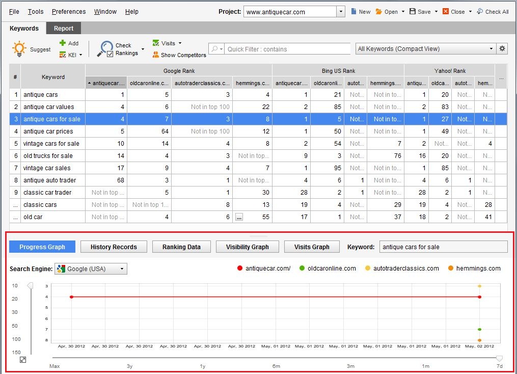Click the Google logo icon in the Search Engine box
This screenshot has width=517, height=374.
click(61, 269)
